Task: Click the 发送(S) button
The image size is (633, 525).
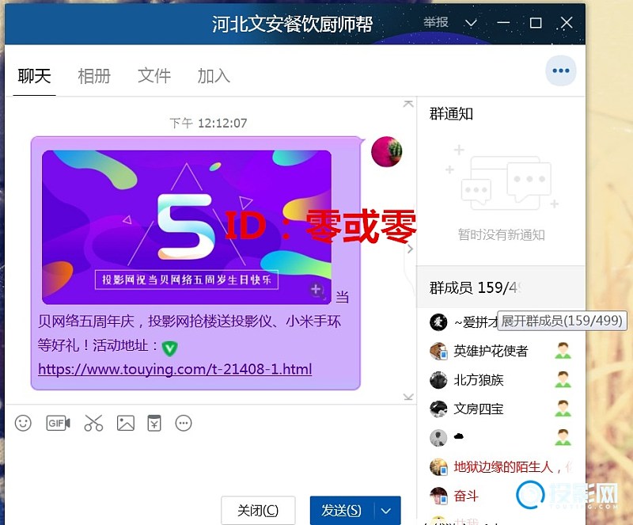Action: tap(342, 511)
